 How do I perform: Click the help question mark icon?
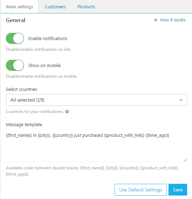(x=67, y=112)
